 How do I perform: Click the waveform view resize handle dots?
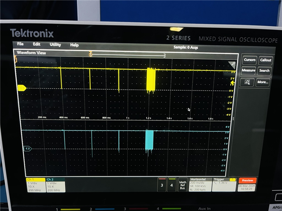point(233,119)
